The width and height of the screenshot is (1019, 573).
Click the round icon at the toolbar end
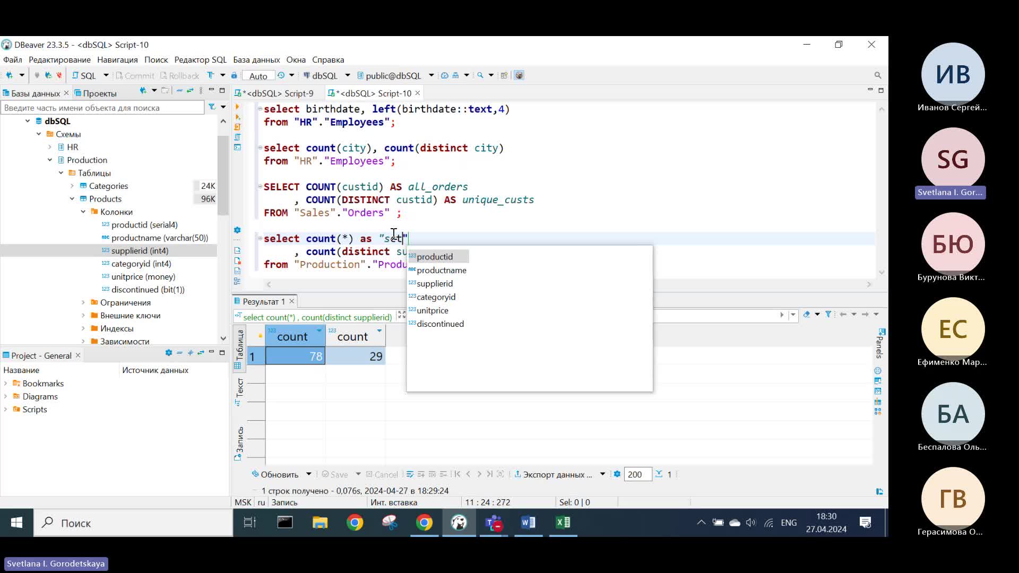coord(519,75)
